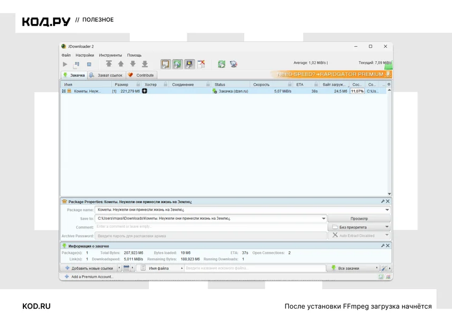Click the rightmost status bar icon at bottom
Screen dimensions: 452x322
pos(388,277)
